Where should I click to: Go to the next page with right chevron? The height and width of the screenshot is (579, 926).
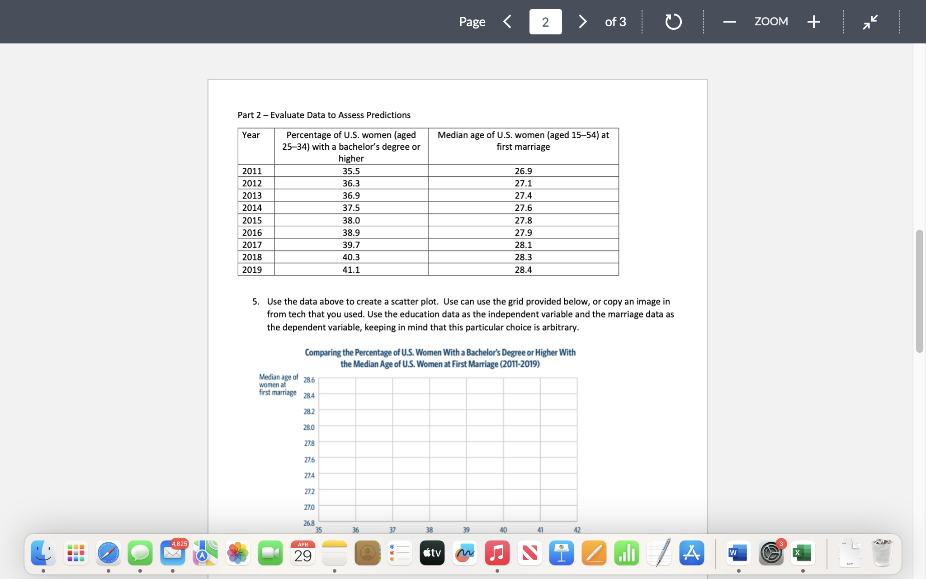coord(582,21)
